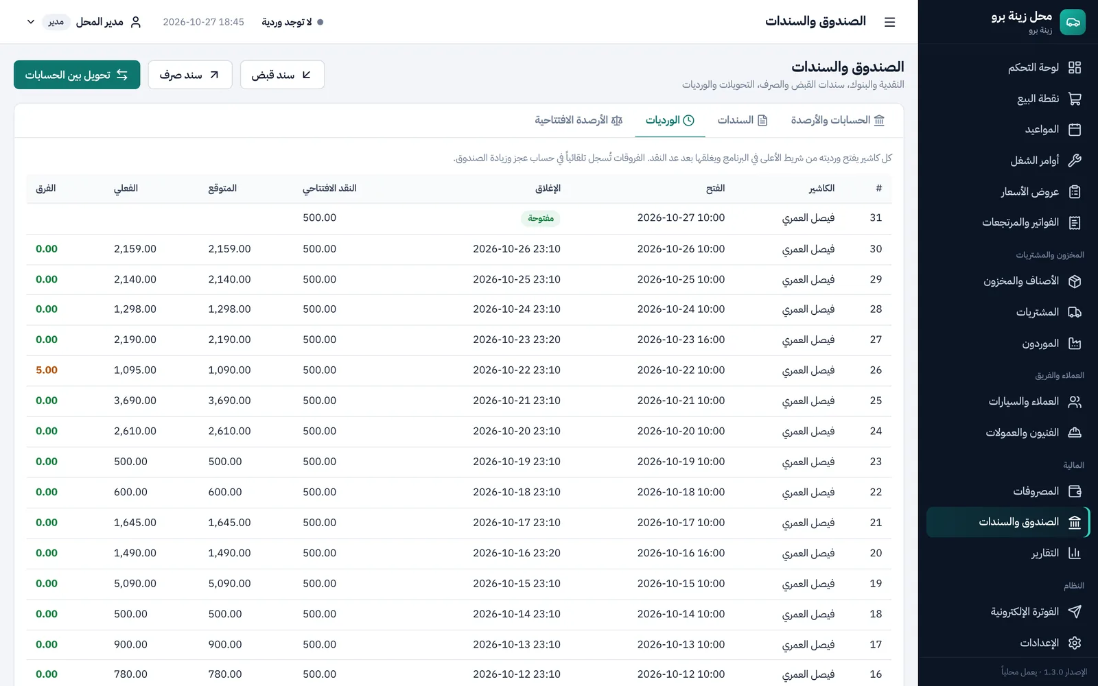Image resolution: width=1098 pixels, height=686 pixels.
Task: Expand the مدير المحل user dropdown chevron
Action: tap(31, 22)
